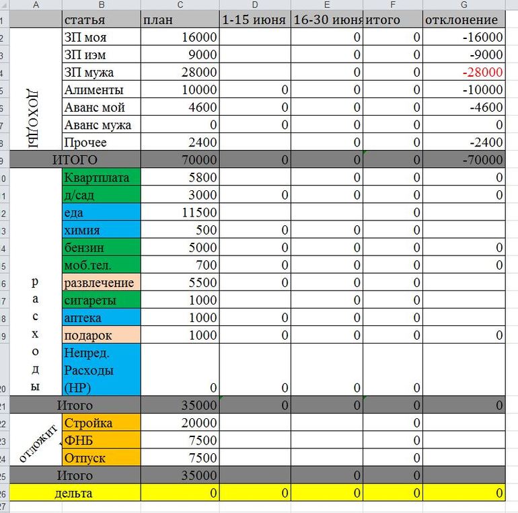Viewport: 518px width, 513px height.
Task: Select the 'развлечение' cell
Action: tap(101, 282)
